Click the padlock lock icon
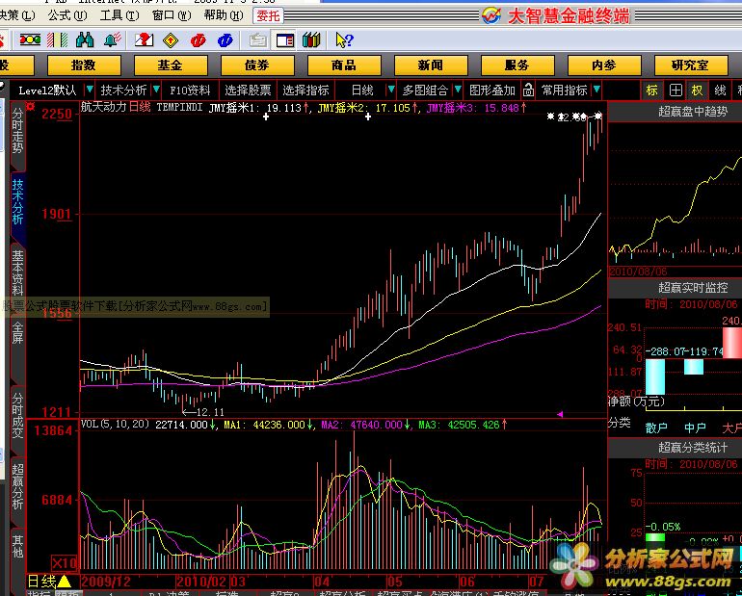 click(x=528, y=90)
